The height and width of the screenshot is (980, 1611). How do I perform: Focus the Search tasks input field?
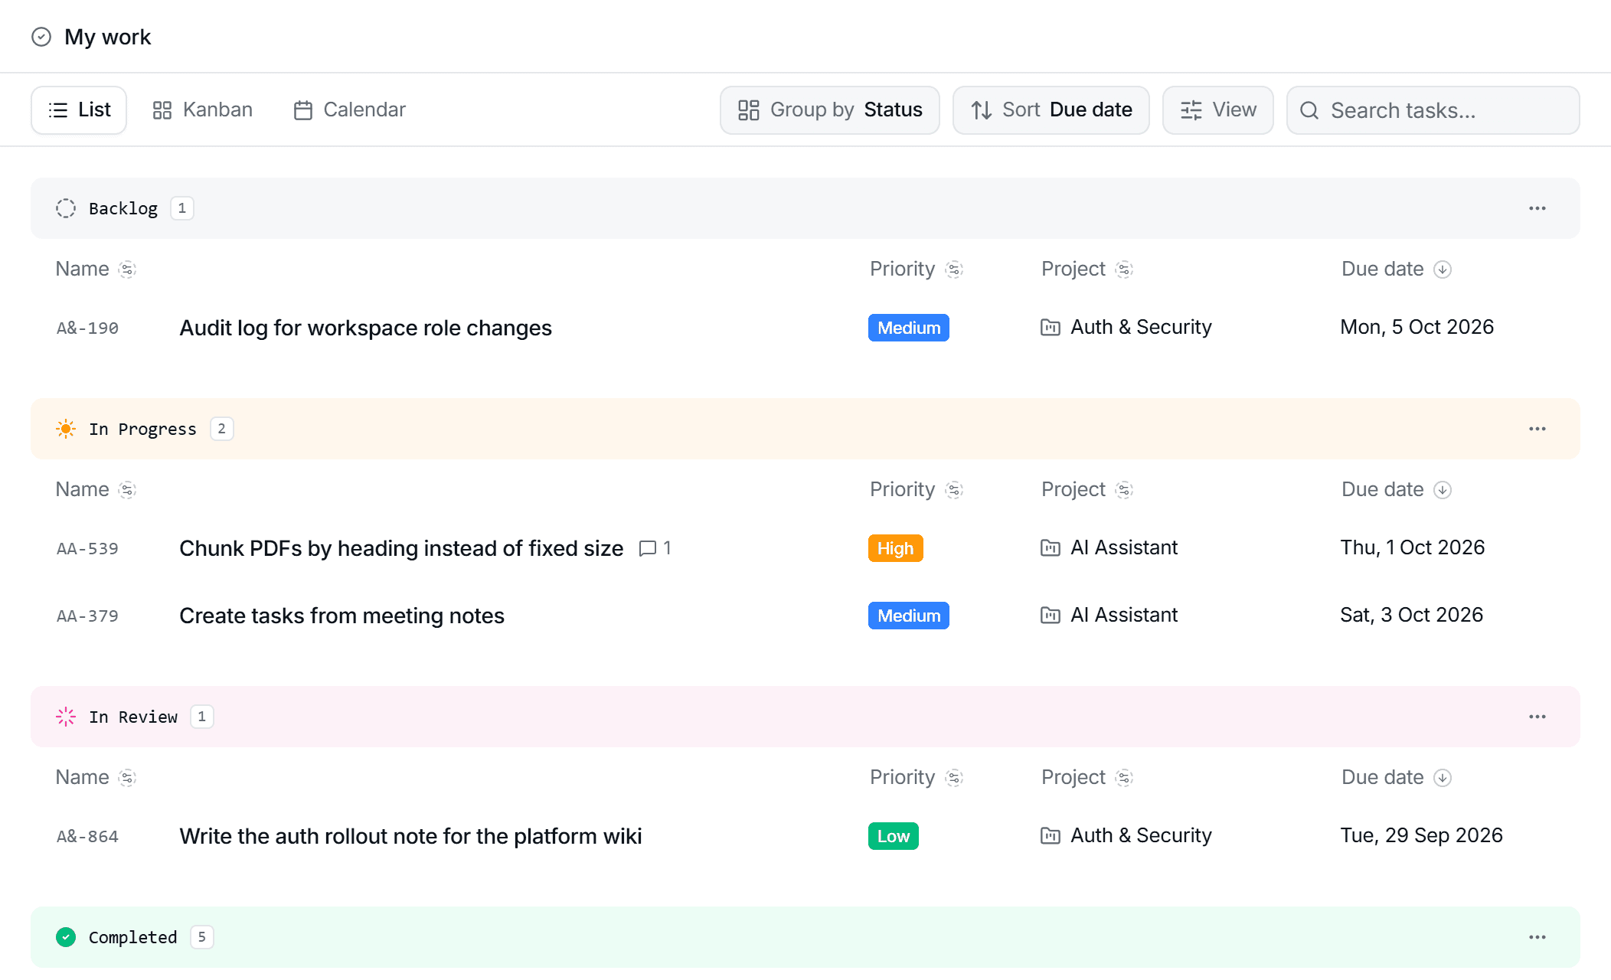click(1433, 110)
